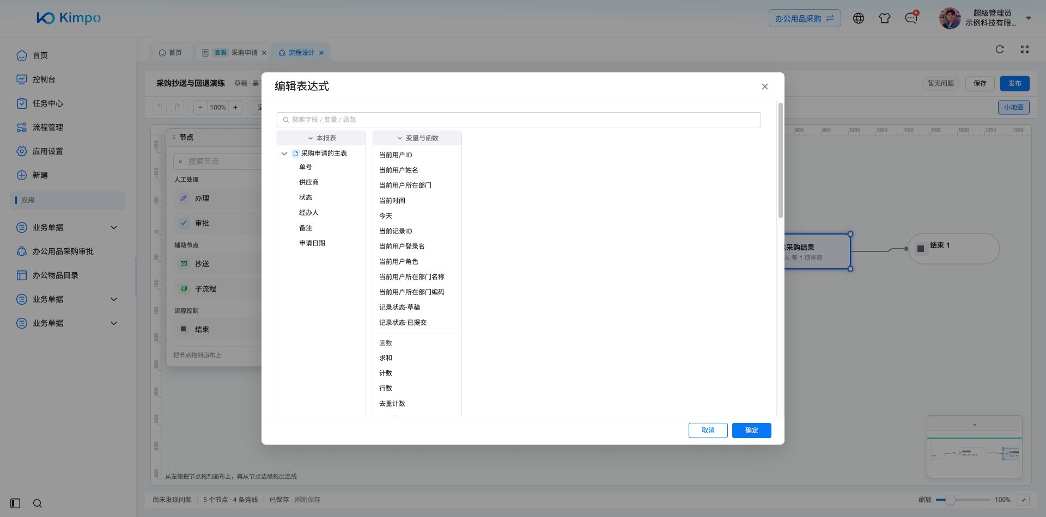Select the 当前用户姓名 variable
1046x517 pixels.
tap(399, 170)
